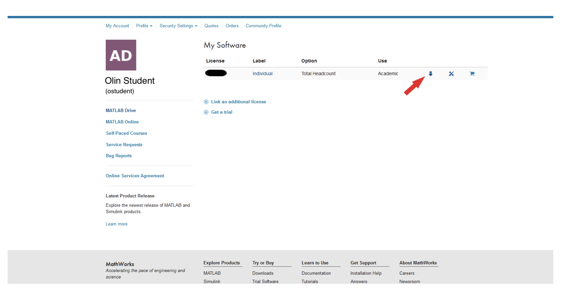Click Learn more under Latest Product Release

click(x=117, y=224)
